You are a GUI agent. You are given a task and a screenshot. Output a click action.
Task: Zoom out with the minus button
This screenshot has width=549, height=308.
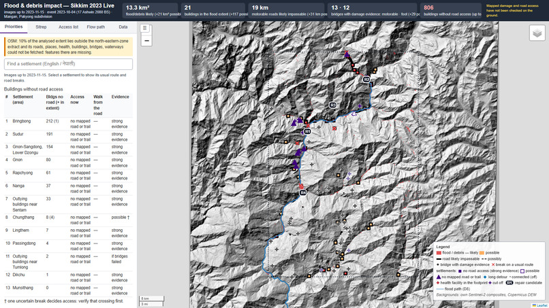(x=146, y=41)
